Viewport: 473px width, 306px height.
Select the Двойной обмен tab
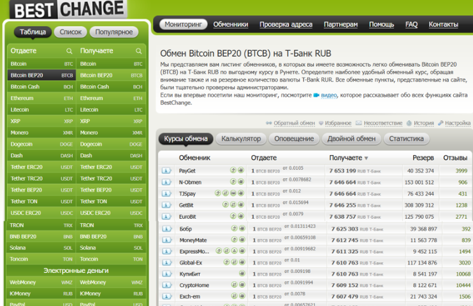[351, 139]
